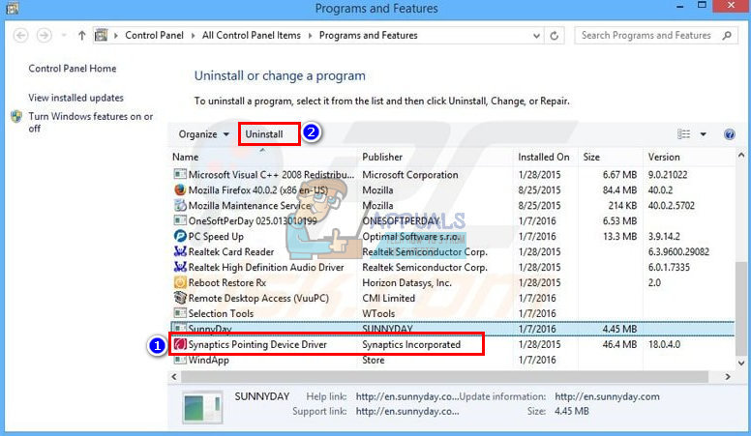
Task: Expand the address bar history dropdown
Action: pos(536,36)
